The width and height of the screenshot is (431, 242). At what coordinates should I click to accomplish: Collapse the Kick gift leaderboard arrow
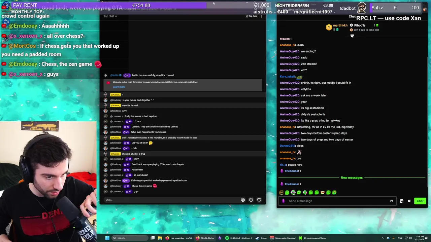[352, 36]
